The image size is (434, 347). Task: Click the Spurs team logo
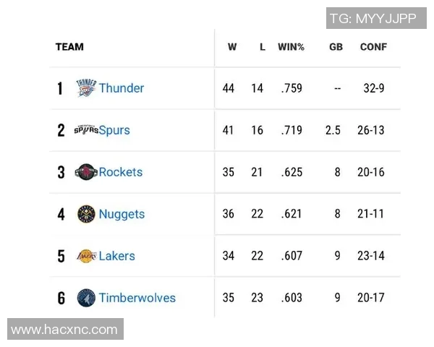point(86,130)
